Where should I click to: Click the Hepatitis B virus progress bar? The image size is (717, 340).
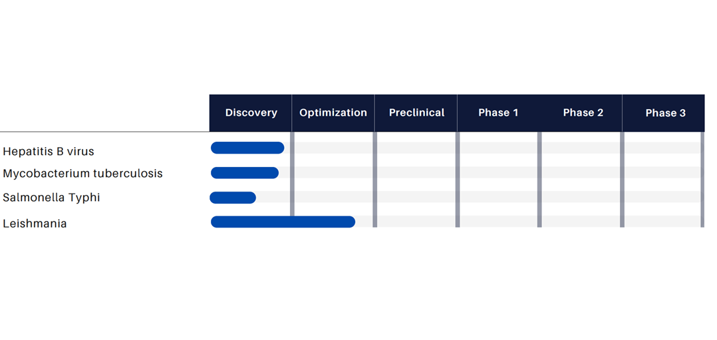coord(247,148)
